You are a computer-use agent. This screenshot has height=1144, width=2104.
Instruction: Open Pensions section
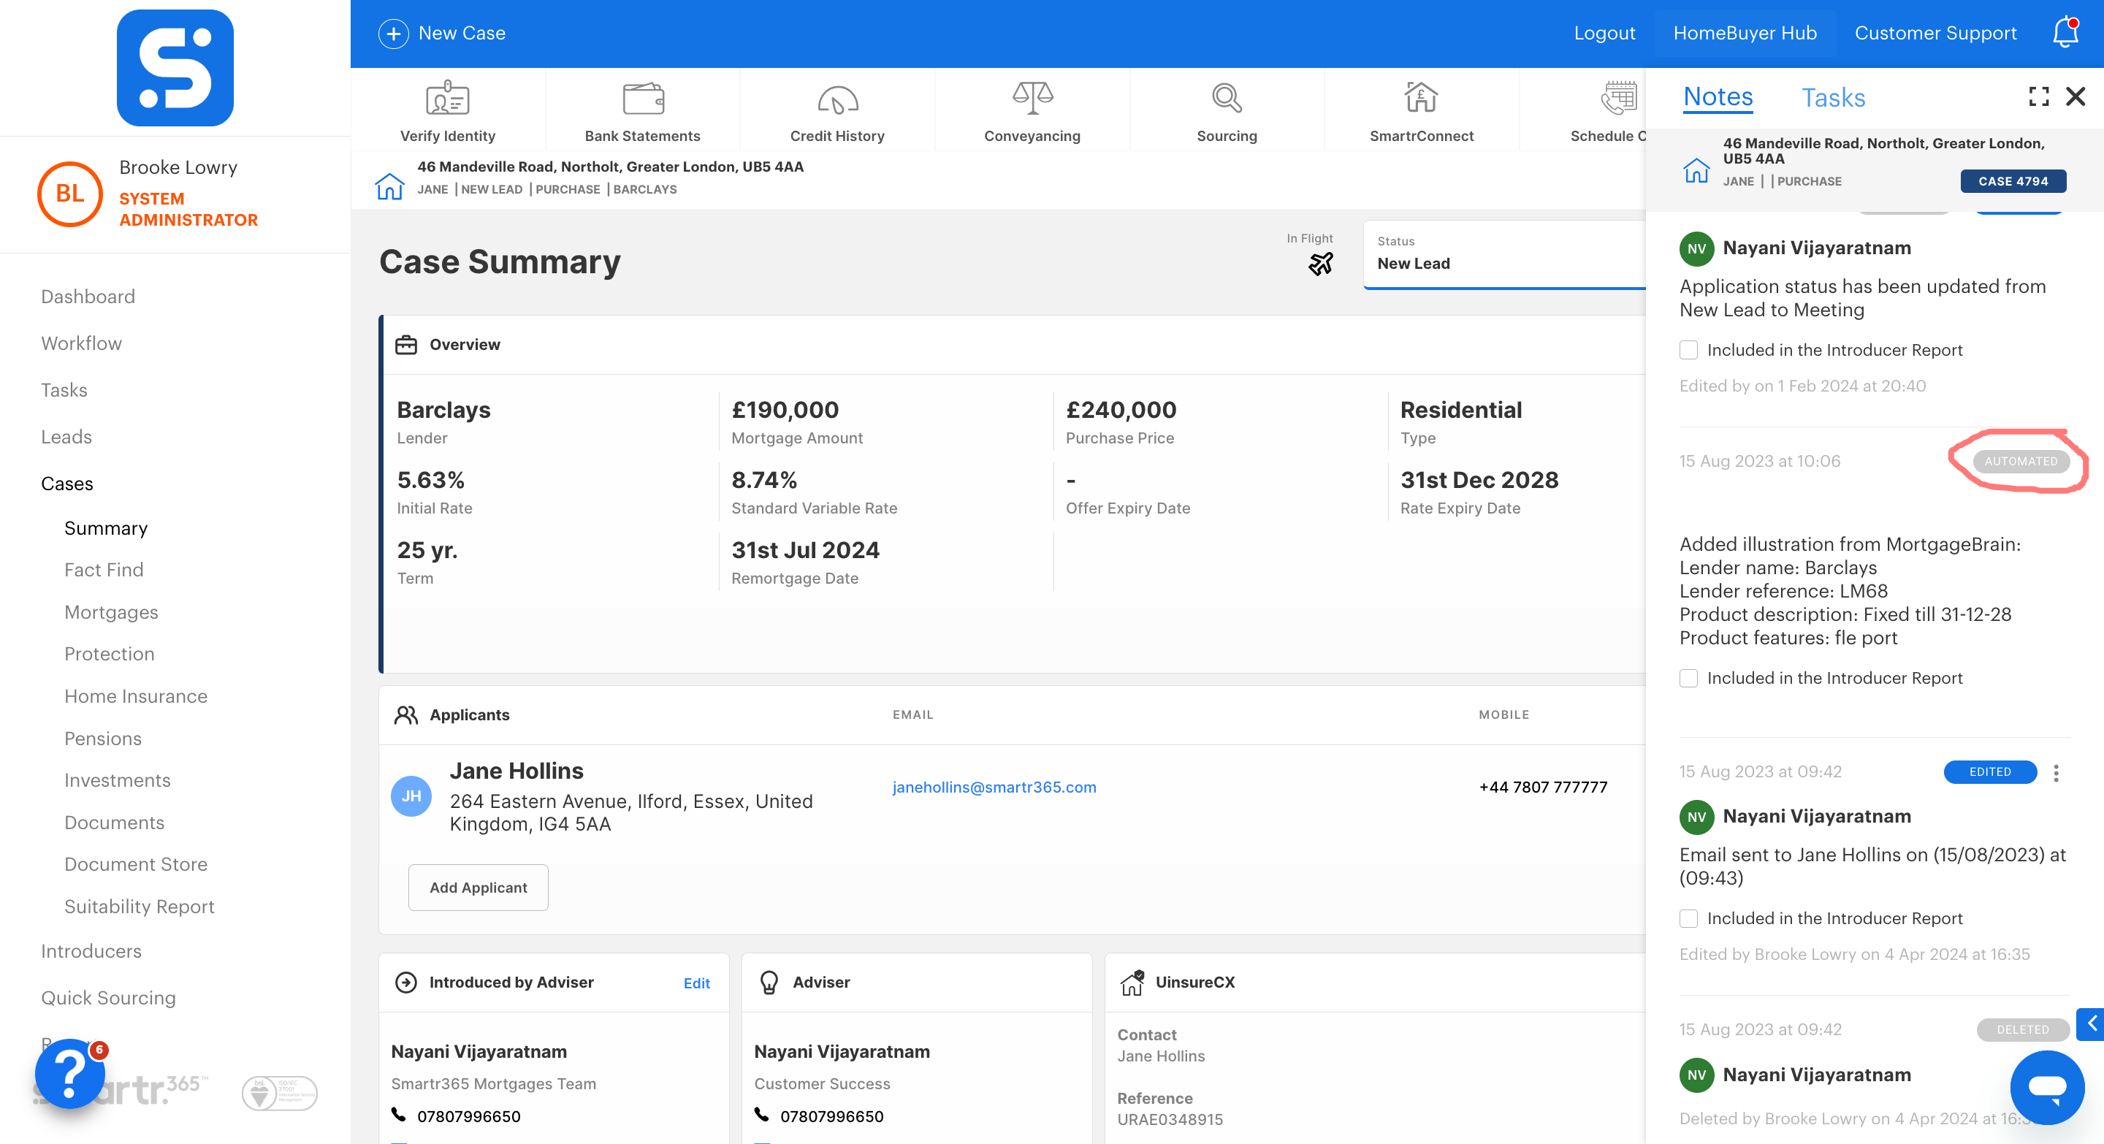point(103,739)
